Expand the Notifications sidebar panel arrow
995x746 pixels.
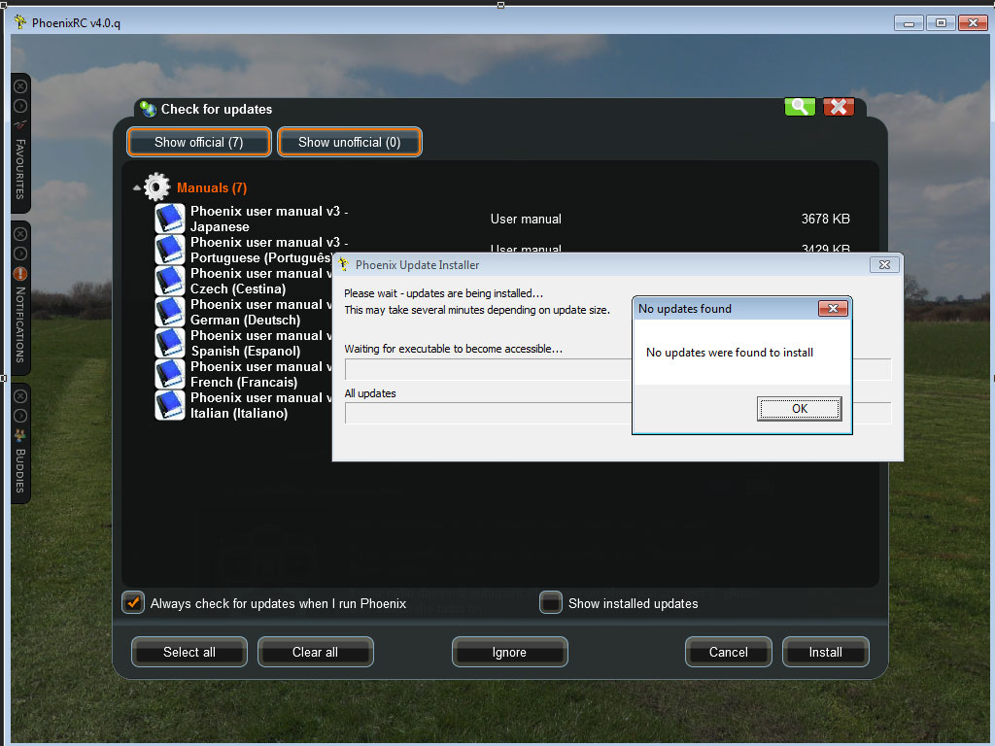pos(20,254)
